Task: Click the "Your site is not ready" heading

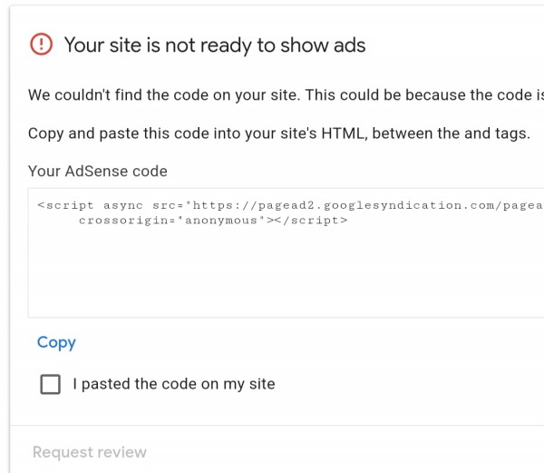Action: pyautogui.click(x=215, y=44)
